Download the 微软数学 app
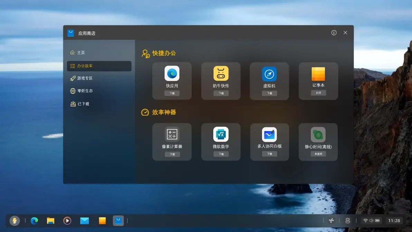This screenshot has height=232, width=412. point(221,154)
